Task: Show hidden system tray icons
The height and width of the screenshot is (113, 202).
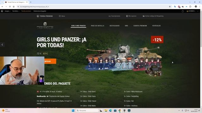Action: pos(179,110)
